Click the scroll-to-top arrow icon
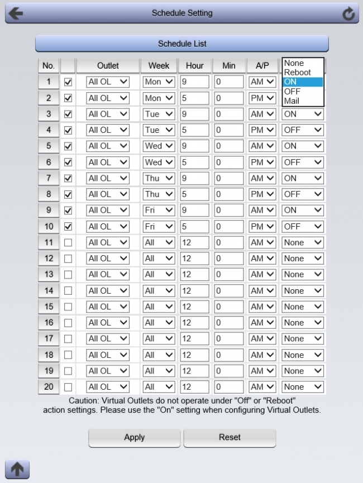This screenshot has height=483, width=363. point(17,469)
